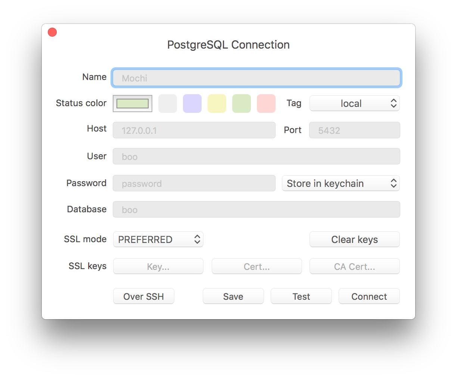Image resolution: width=457 pixels, height=379 pixels.
Task: Click the Host input field
Action: (x=194, y=130)
